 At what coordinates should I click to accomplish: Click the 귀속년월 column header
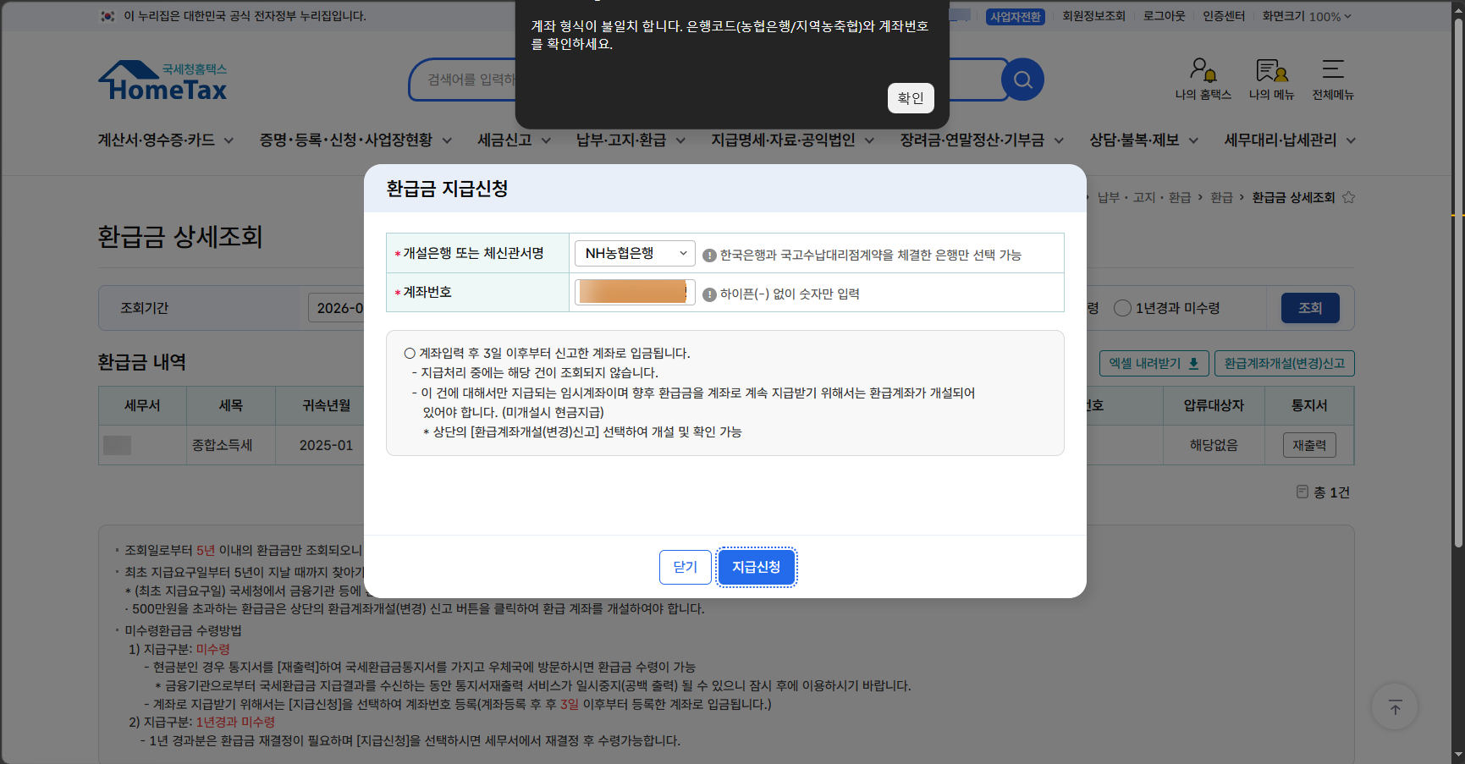(x=326, y=405)
